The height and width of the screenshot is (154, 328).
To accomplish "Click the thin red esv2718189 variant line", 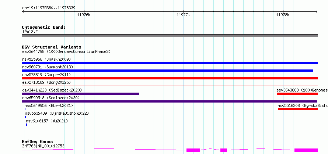I will [170, 86].
